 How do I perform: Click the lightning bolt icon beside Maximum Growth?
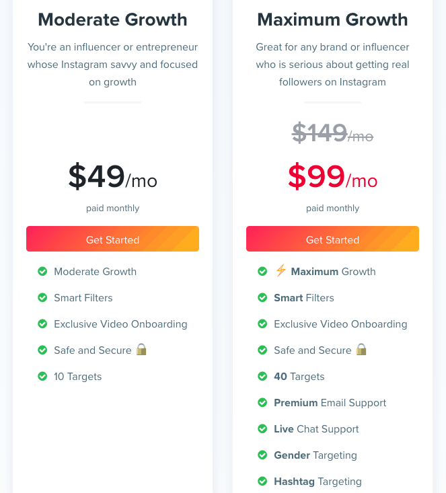tap(281, 270)
